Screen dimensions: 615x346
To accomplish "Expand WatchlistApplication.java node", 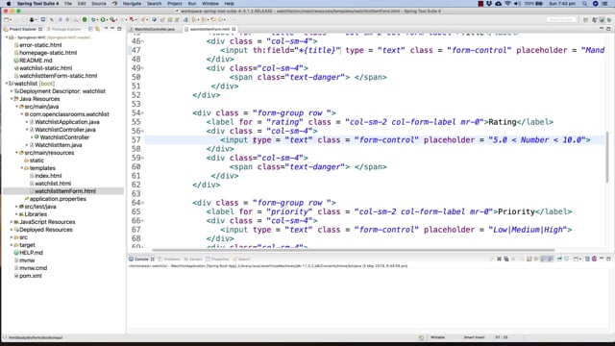I will click(x=27, y=122).
